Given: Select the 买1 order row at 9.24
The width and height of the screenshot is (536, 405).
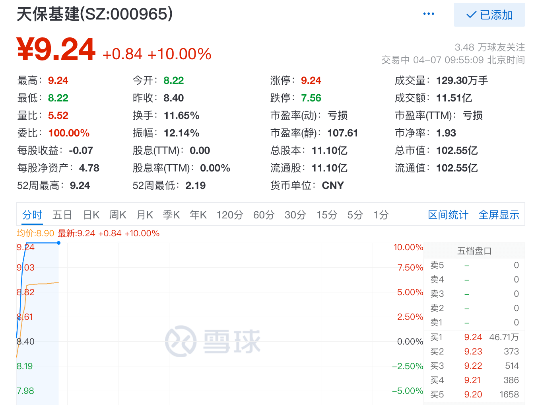Looking at the screenshot, I should tap(474, 337).
